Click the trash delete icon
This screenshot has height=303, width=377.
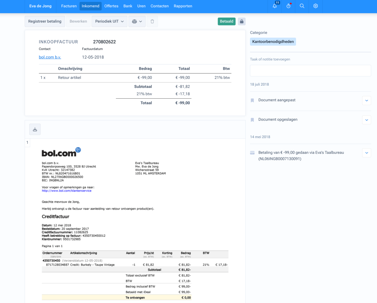(x=152, y=21)
